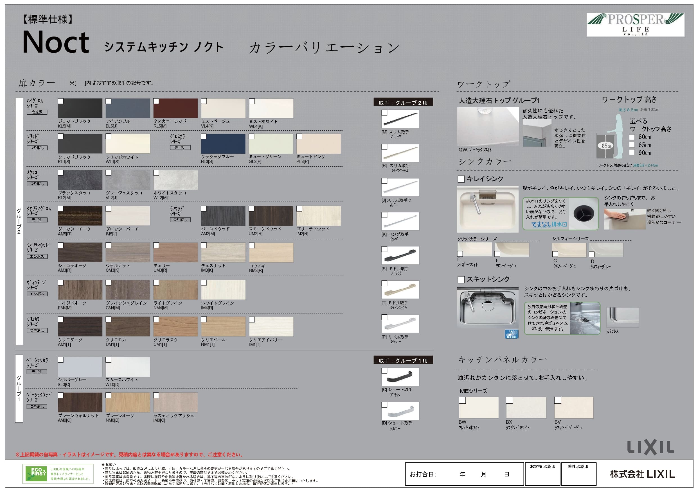Image resolution: width=698 pixels, height=493 pixels.
Task: Pick the タスカニーレッド door color swatch
Action: click(176, 108)
